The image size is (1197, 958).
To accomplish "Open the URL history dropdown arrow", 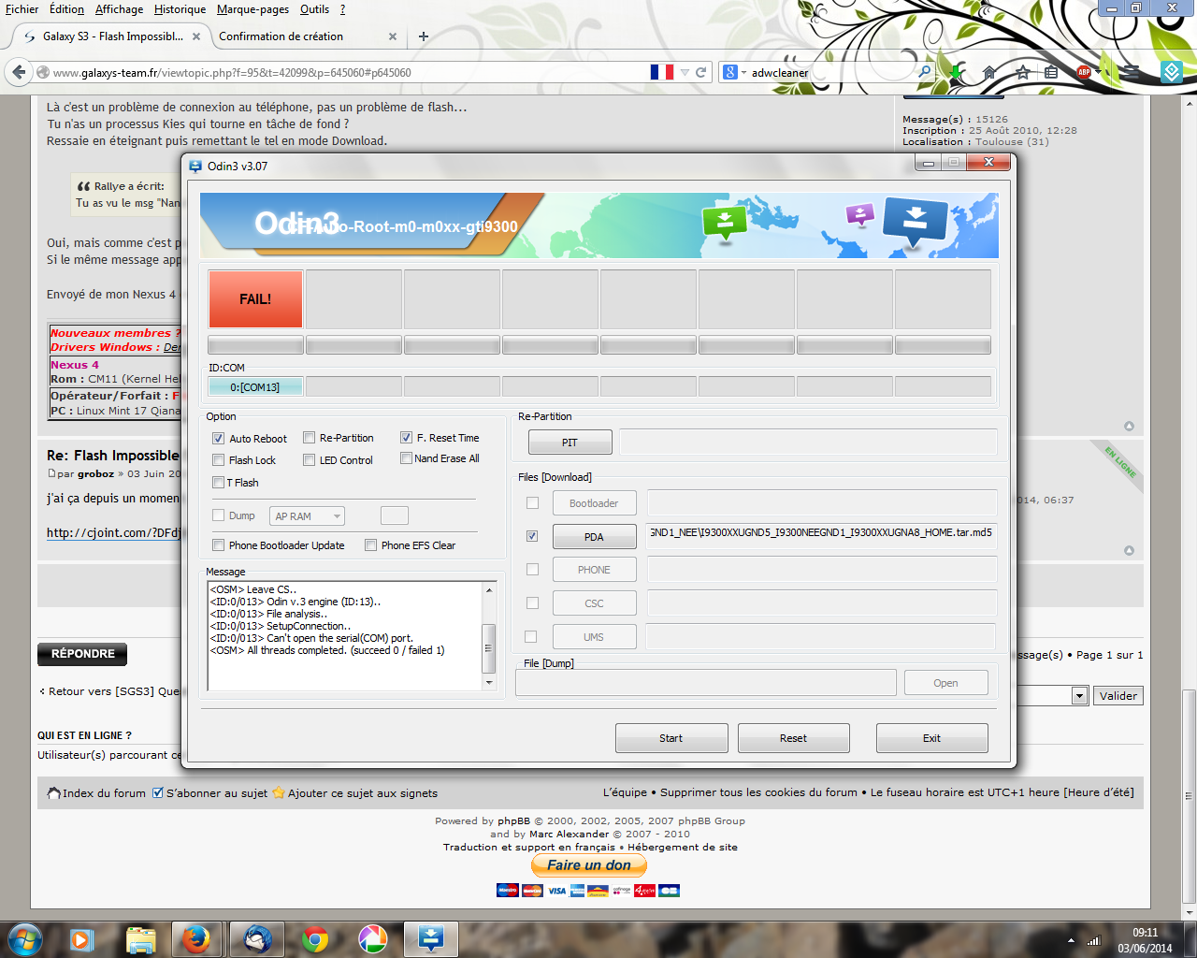I will click(685, 72).
